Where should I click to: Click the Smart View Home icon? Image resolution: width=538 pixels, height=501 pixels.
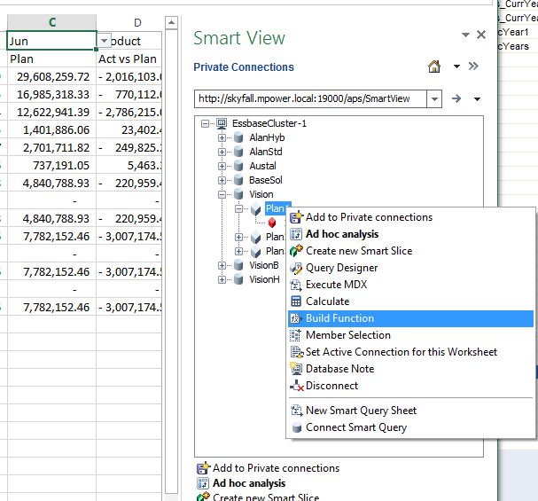[434, 67]
